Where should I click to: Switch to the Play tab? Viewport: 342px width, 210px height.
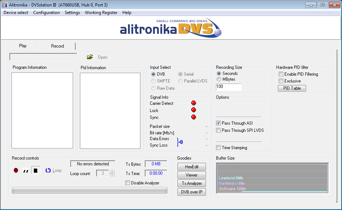tap(23, 46)
